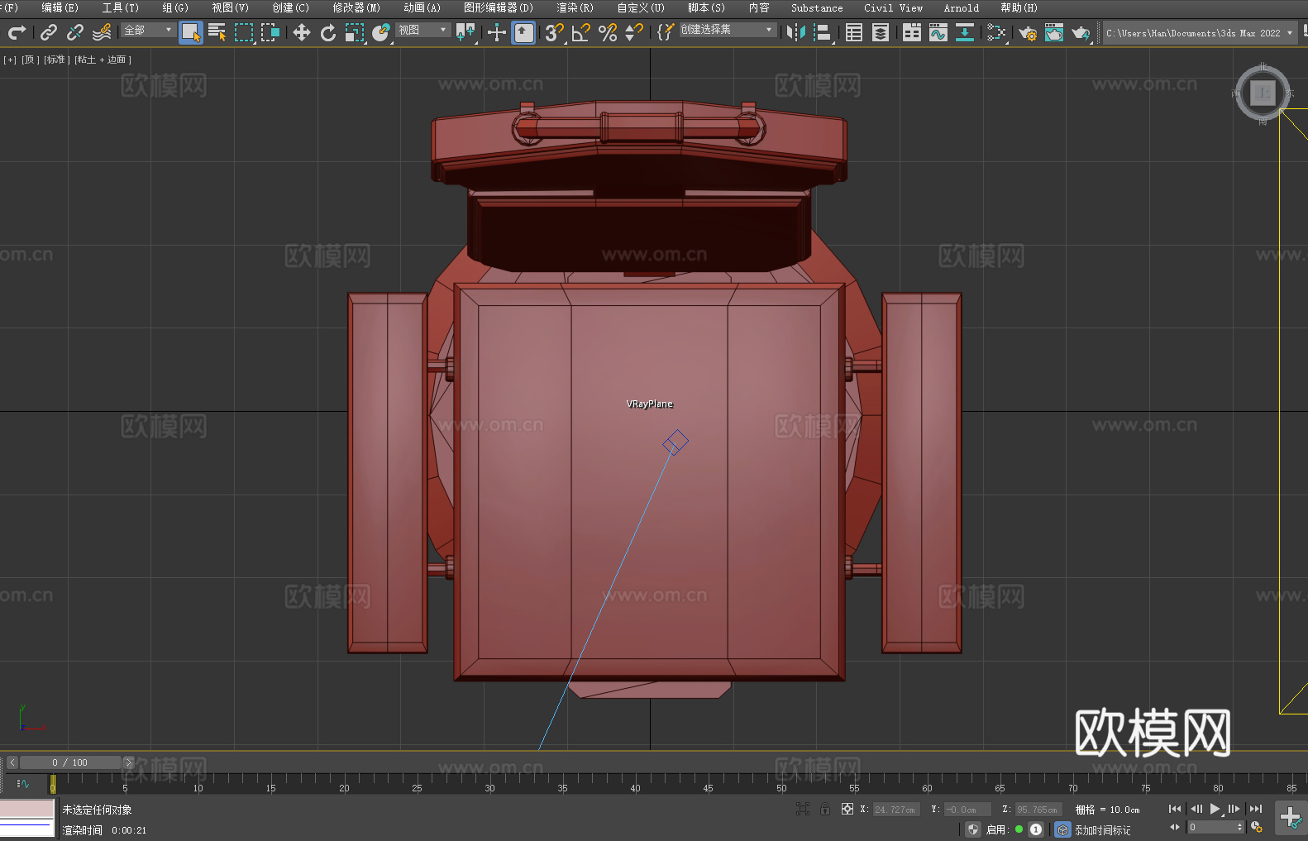Open the Material Editor flyout icon
Image resolution: width=1308 pixels, height=841 pixels.
(x=996, y=32)
